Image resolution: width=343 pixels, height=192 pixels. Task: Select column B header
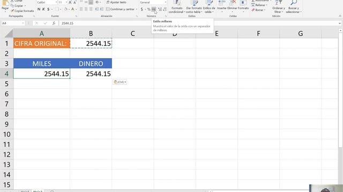click(x=91, y=34)
